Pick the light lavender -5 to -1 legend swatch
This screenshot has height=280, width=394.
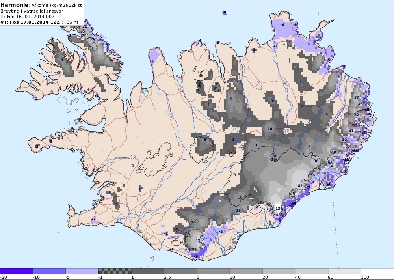tap(82, 271)
